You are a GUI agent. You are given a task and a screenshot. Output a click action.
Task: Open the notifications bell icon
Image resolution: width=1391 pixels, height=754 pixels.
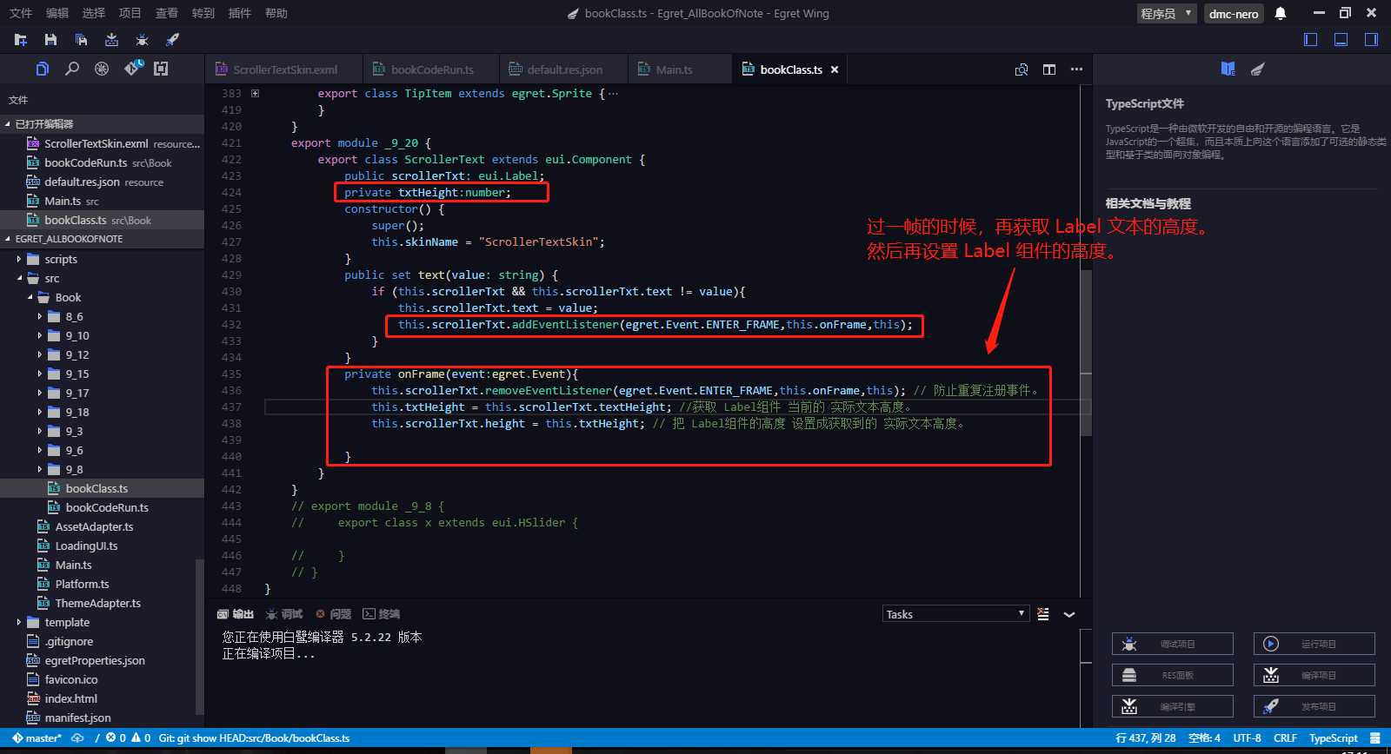pos(1281,13)
